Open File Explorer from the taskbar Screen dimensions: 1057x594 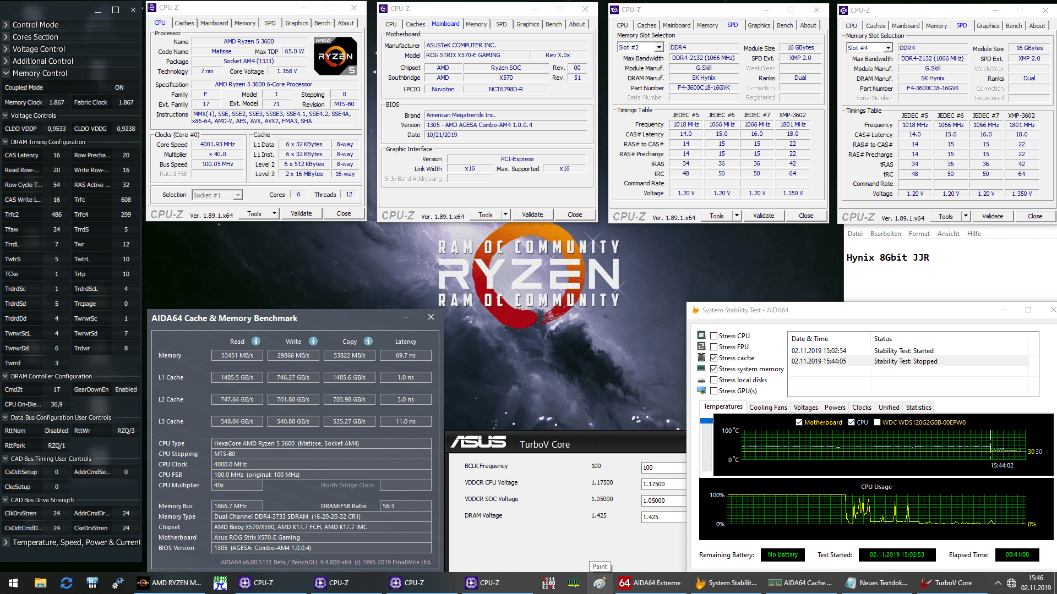[x=40, y=583]
